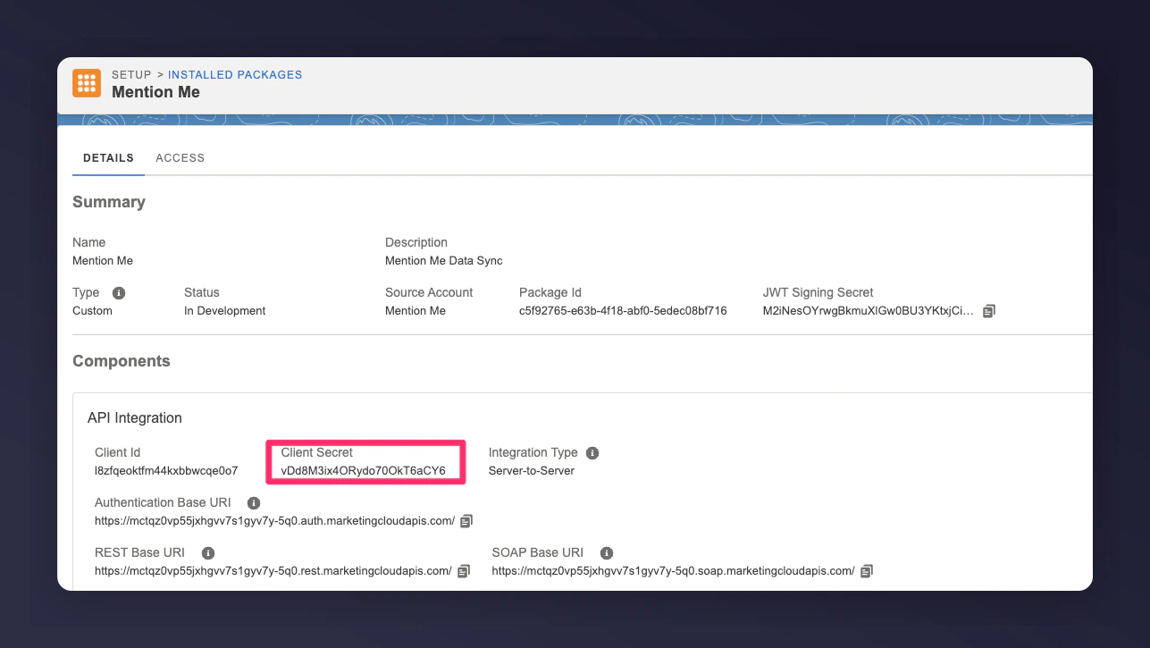This screenshot has height=648, width=1150.
Task: Select the Details tab
Action: [108, 158]
